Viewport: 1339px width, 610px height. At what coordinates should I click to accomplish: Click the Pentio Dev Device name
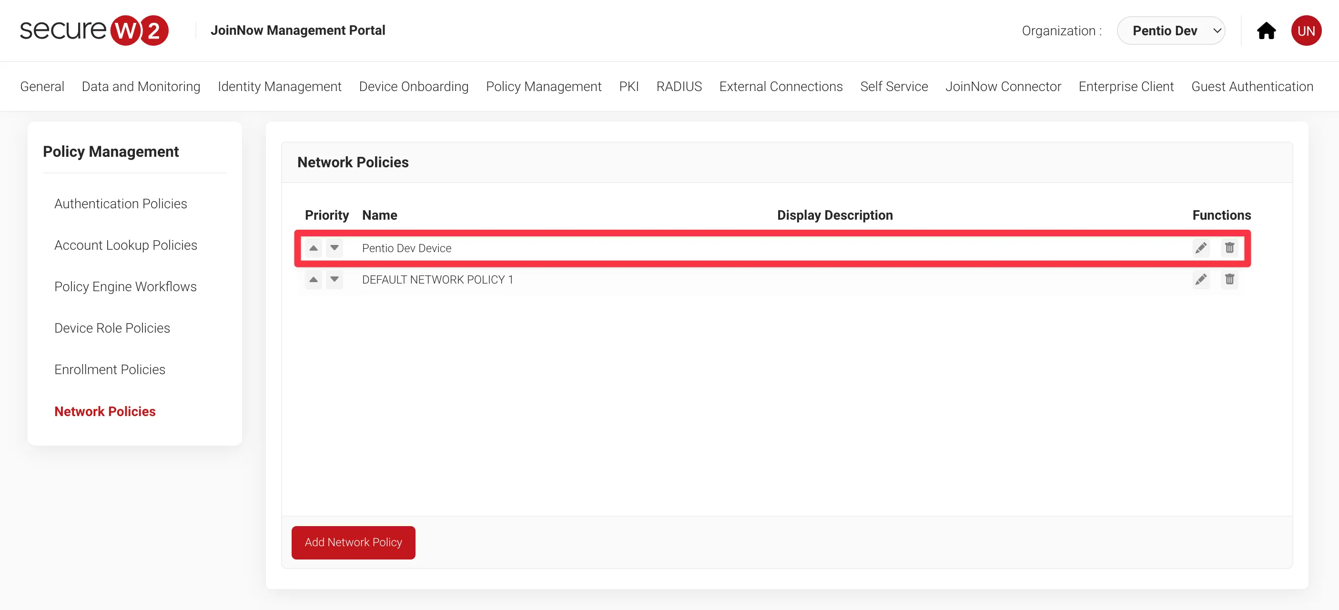(x=406, y=248)
